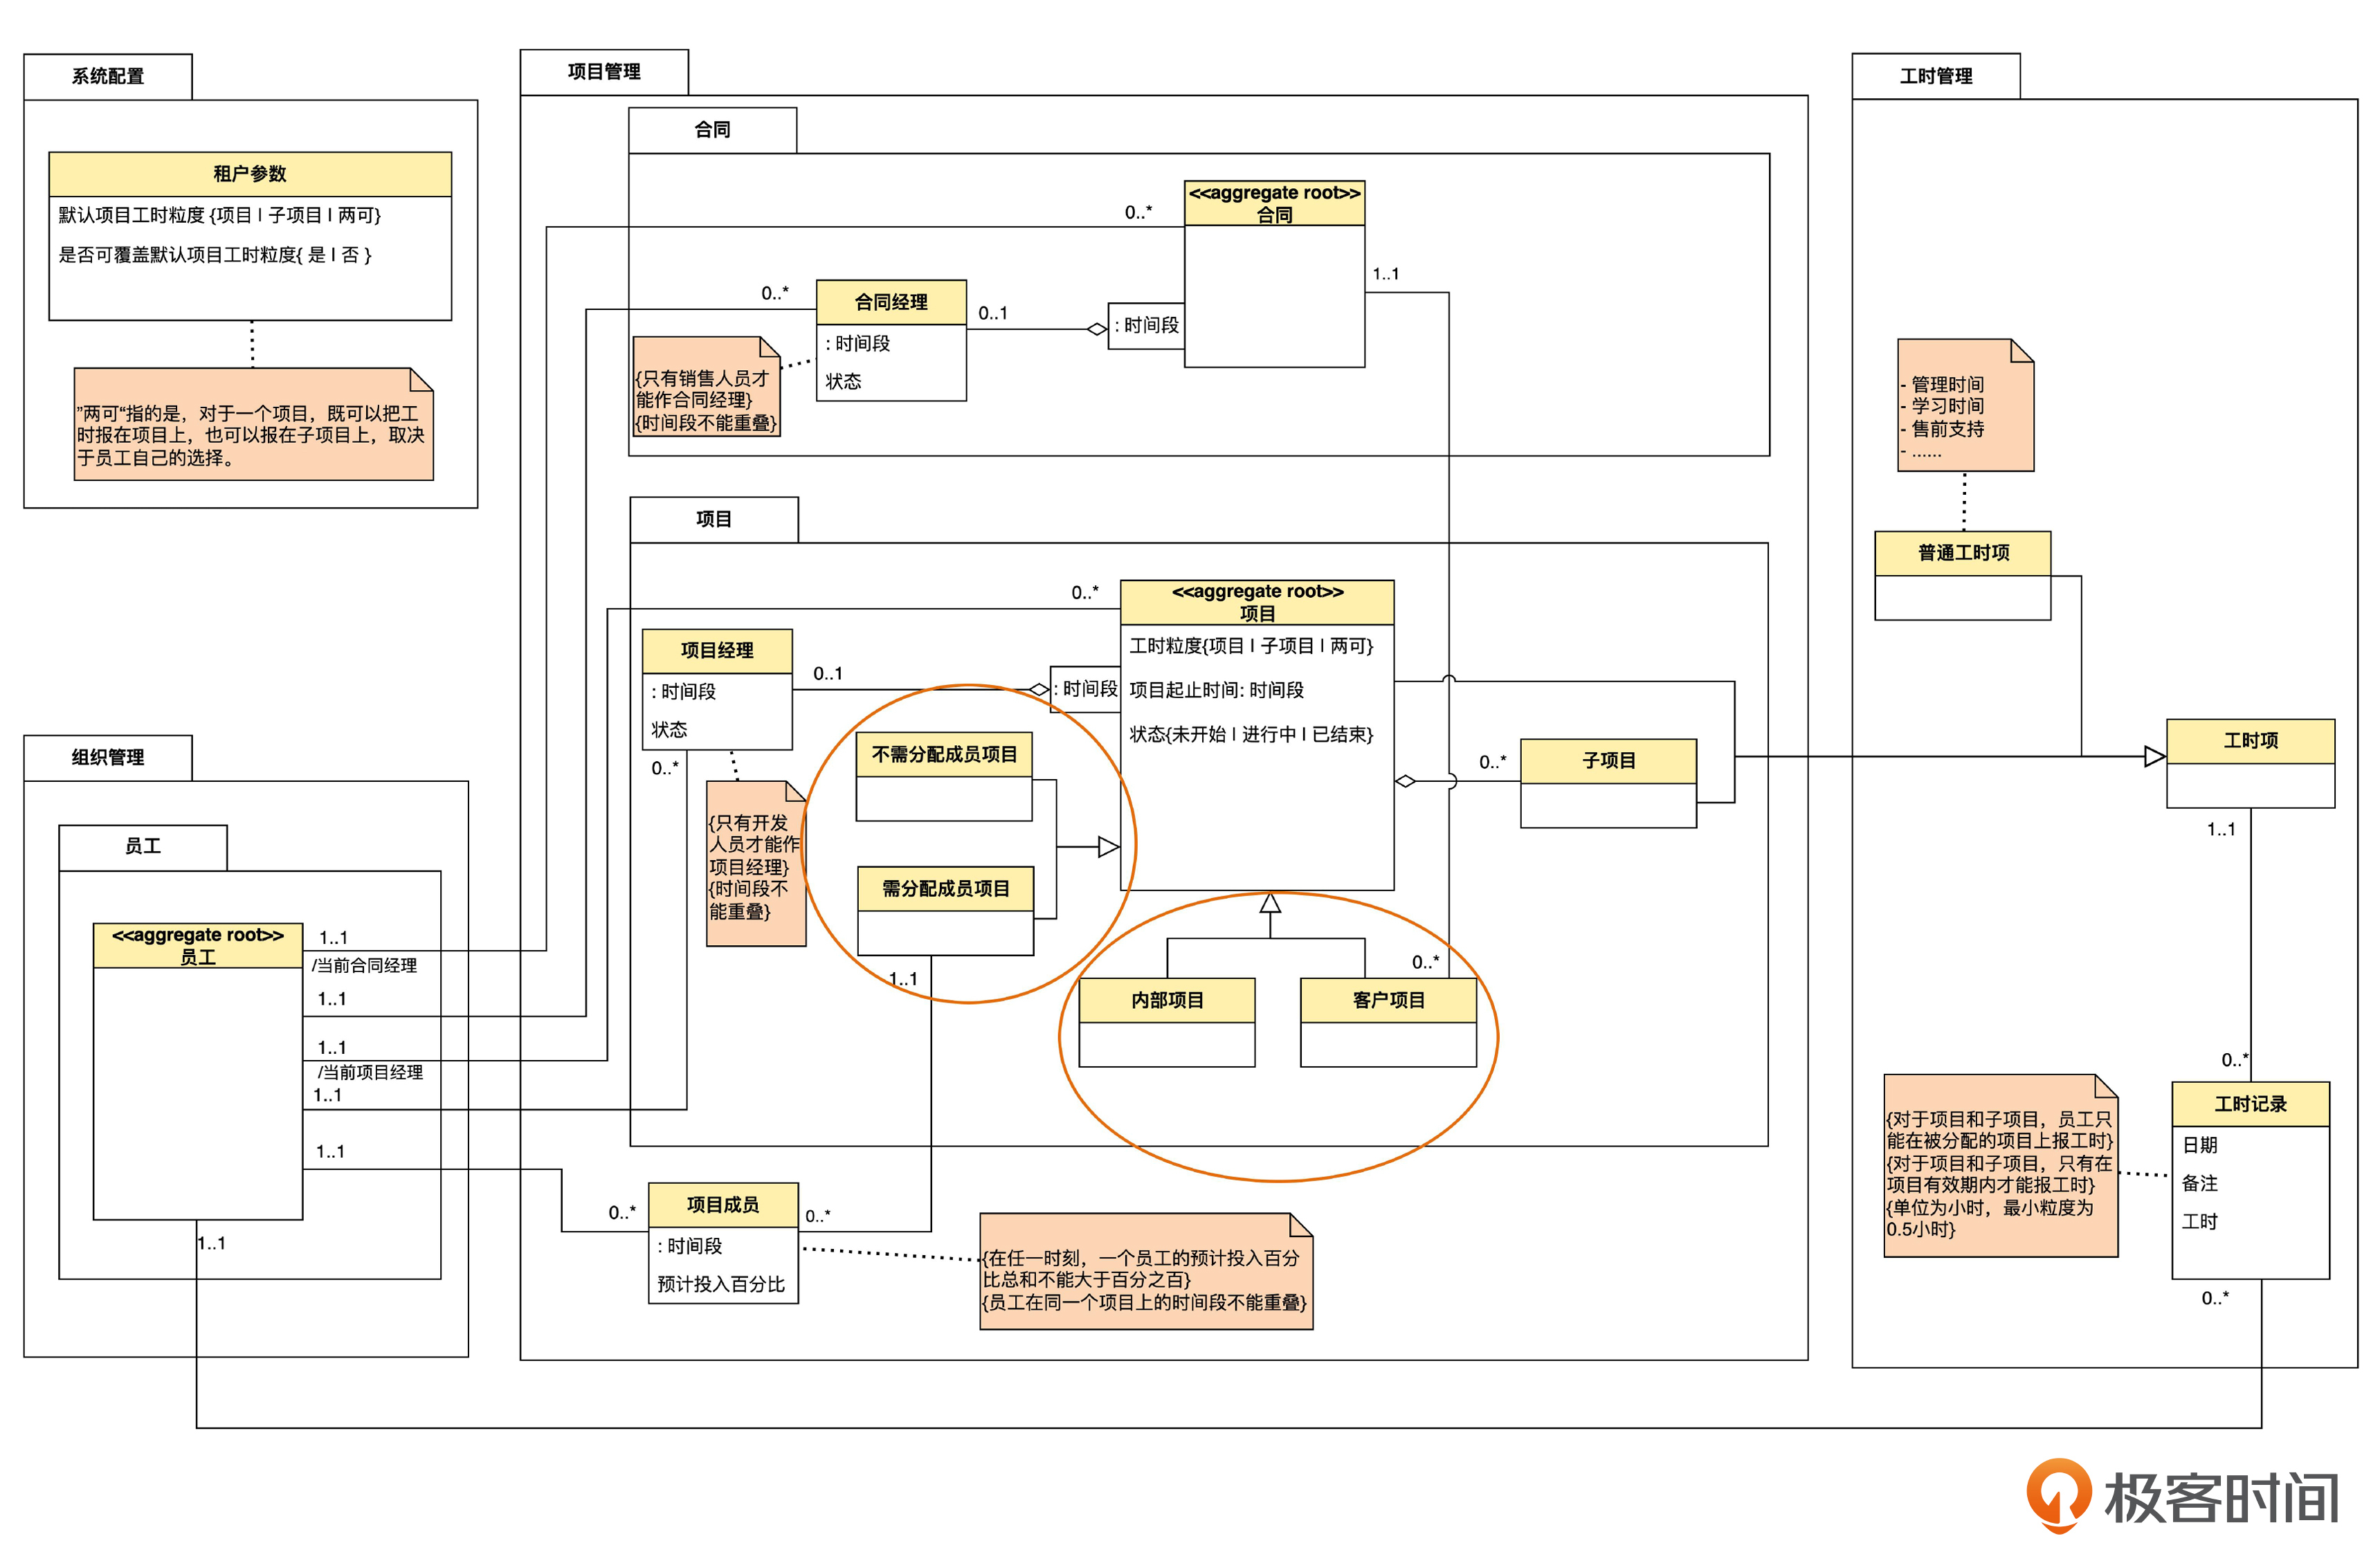Click the 员工 aggregate root header
This screenshot has width=2380, height=1561.
pos(198,946)
